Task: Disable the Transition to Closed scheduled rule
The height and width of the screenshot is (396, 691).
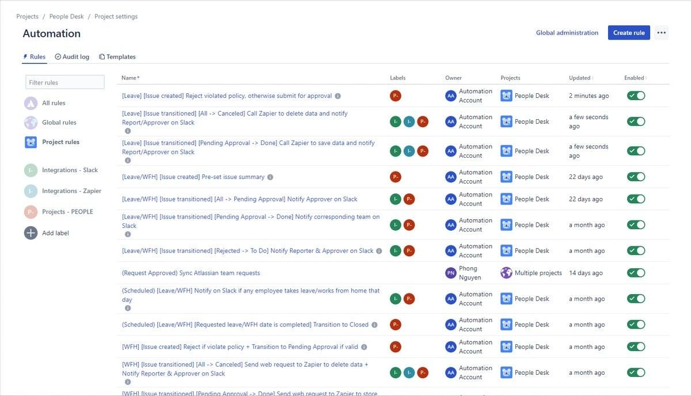Action: coord(636,325)
